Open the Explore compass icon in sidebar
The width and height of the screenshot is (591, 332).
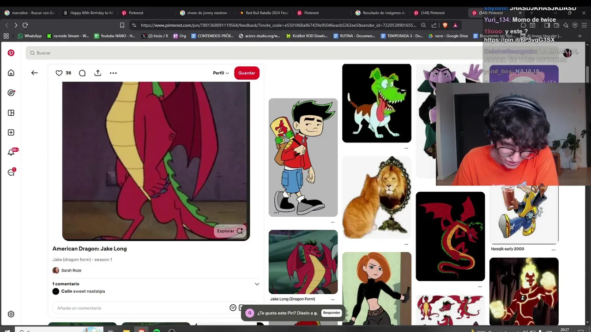pos(11,93)
